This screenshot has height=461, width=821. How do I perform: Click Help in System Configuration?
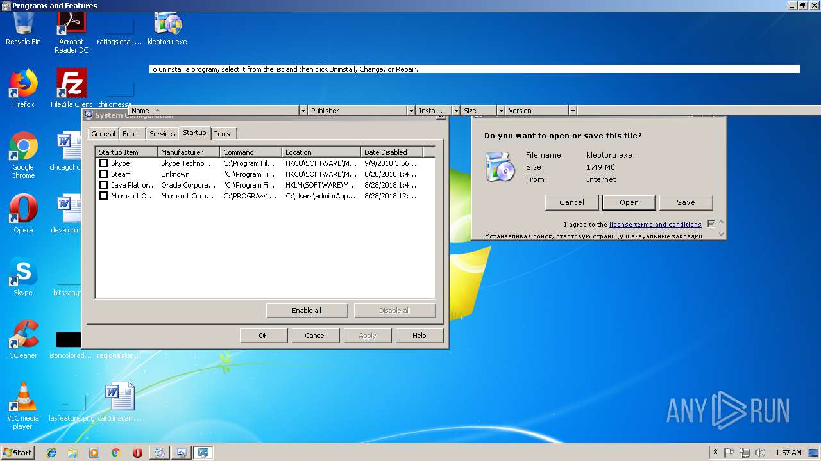(x=419, y=336)
